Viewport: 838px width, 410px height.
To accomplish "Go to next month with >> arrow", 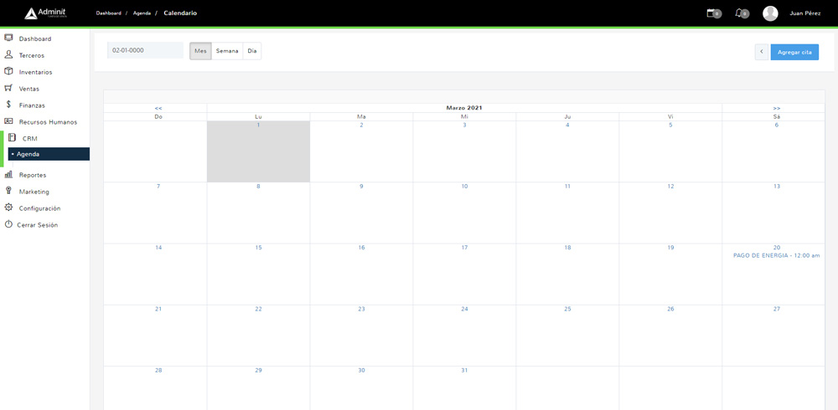I will pyautogui.click(x=777, y=108).
